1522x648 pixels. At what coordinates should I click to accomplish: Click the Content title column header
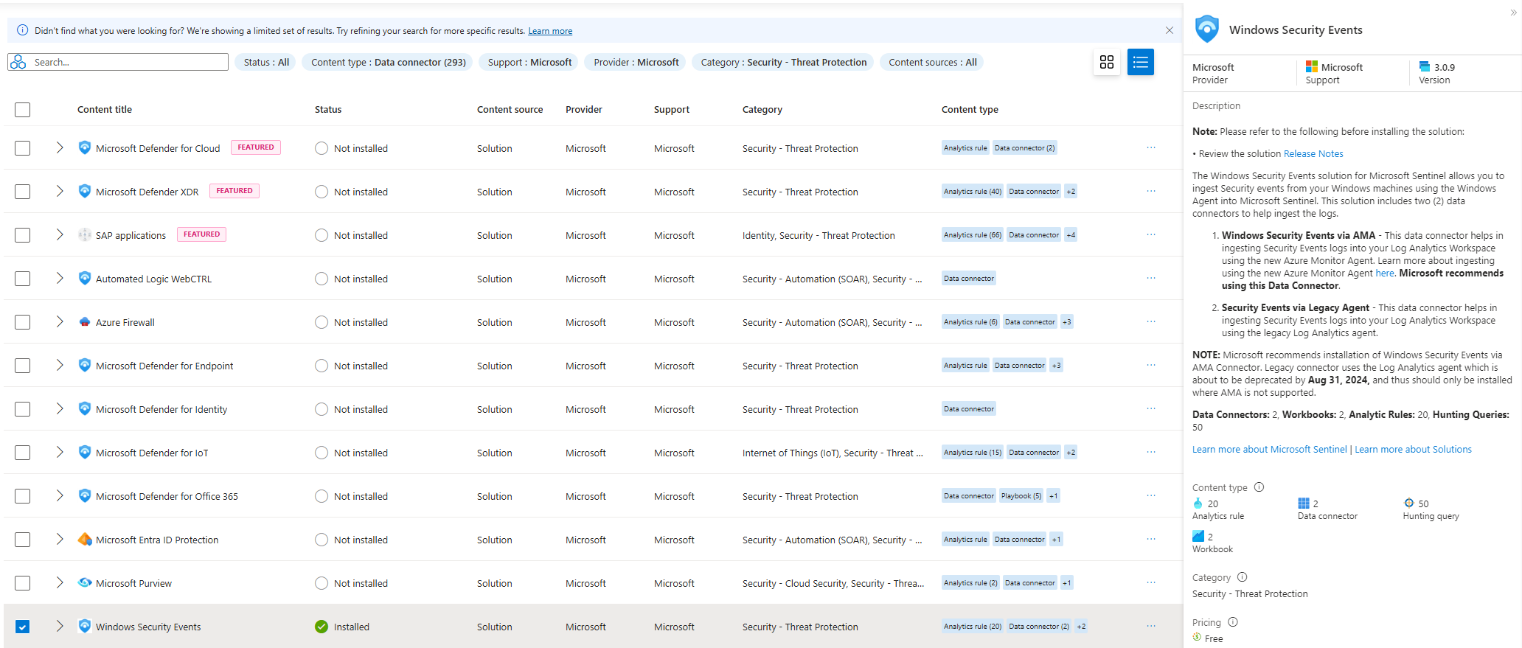pyautogui.click(x=105, y=110)
